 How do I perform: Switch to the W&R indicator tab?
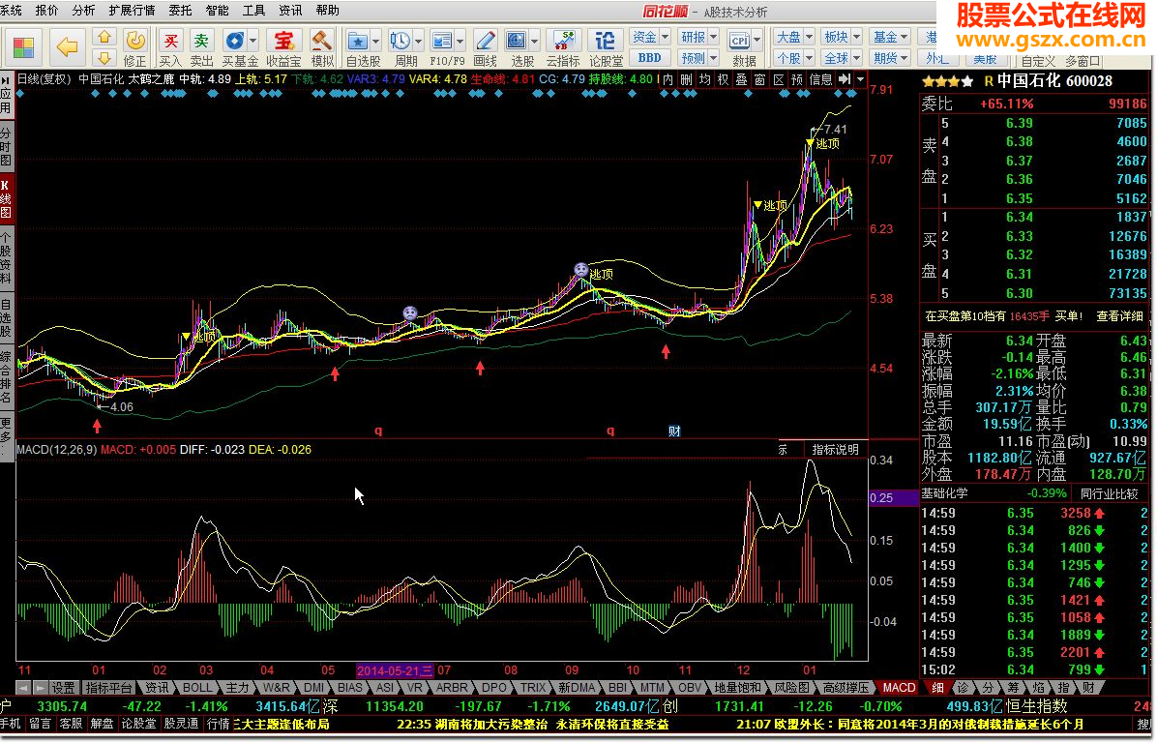click(x=276, y=688)
